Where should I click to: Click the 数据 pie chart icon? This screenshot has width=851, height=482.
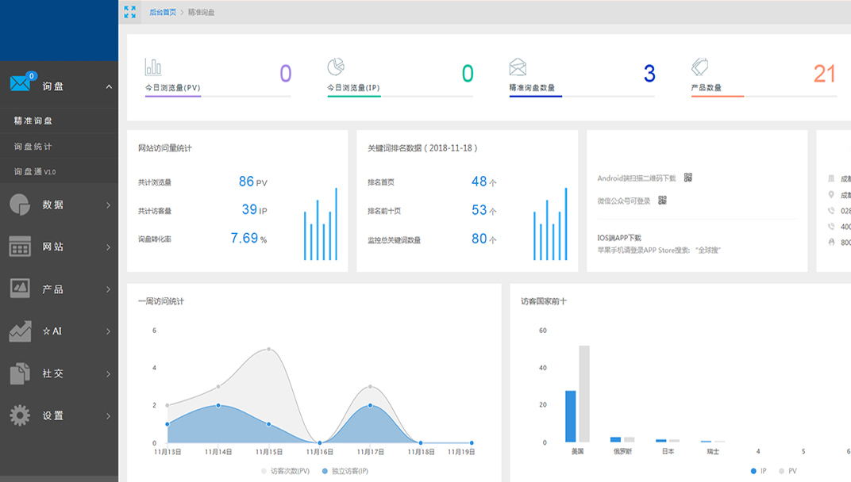20,205
